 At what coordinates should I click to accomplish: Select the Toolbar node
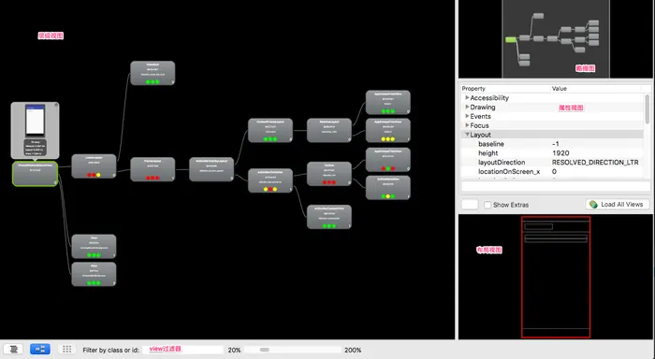pos(329,174)
